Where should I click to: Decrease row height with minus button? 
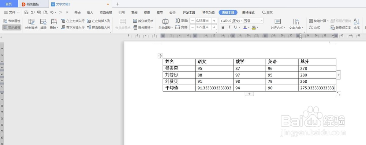(193, 21)
